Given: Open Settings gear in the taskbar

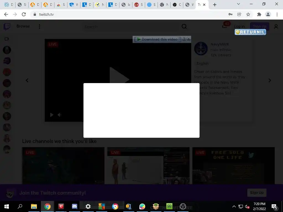Looking at the screenshot, I should (x=88, y=206).
